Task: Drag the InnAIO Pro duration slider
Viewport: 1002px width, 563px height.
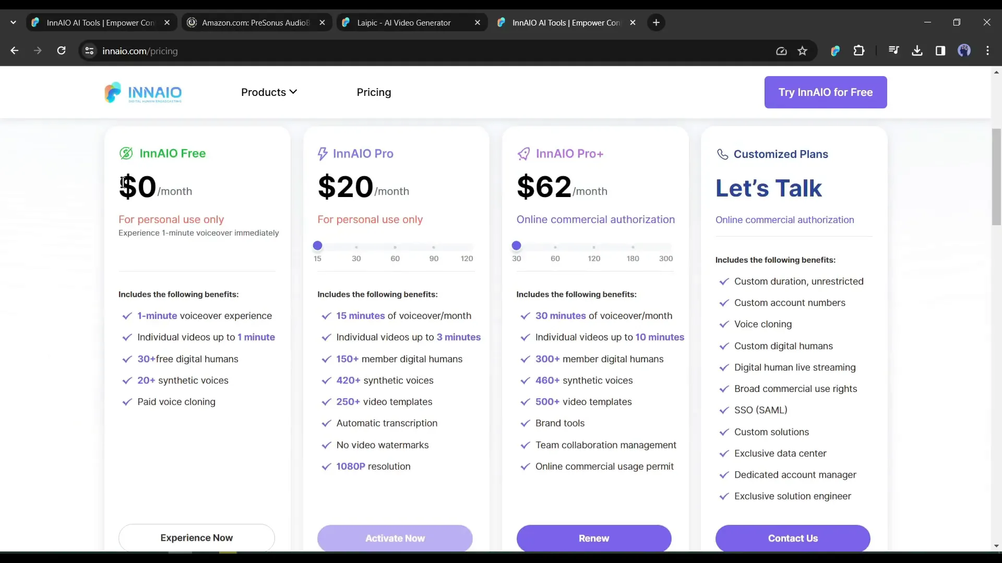Action: (x=318, y=246)
